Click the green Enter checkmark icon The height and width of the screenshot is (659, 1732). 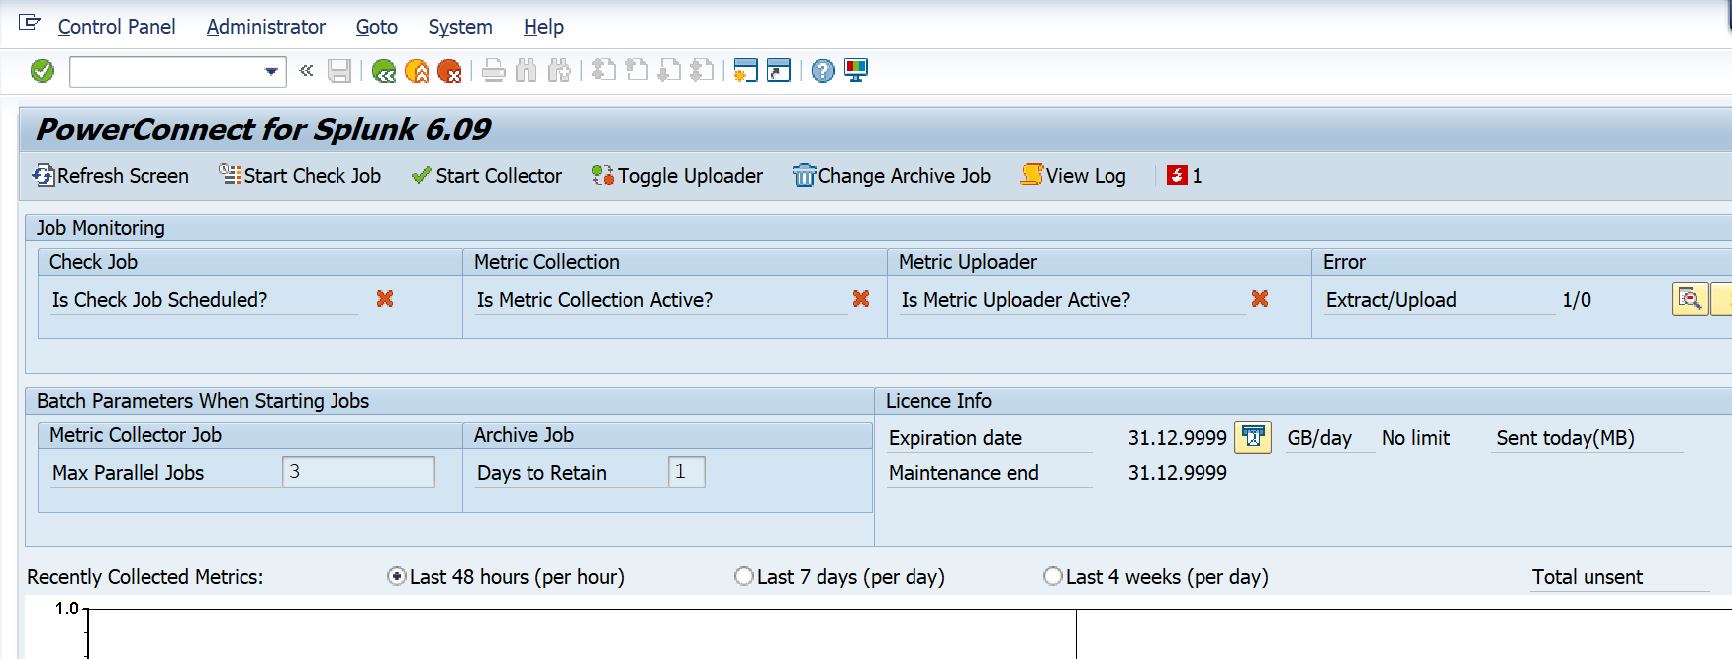[43, 71]
